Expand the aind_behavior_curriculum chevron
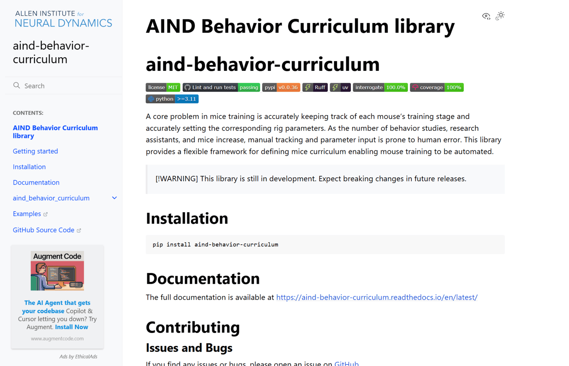The width and height of the screenshot is (569, 366). pos(114,198)
